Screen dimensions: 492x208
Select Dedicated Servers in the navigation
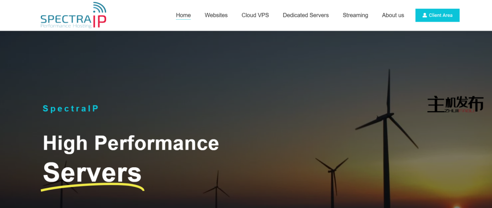(306, 15)
